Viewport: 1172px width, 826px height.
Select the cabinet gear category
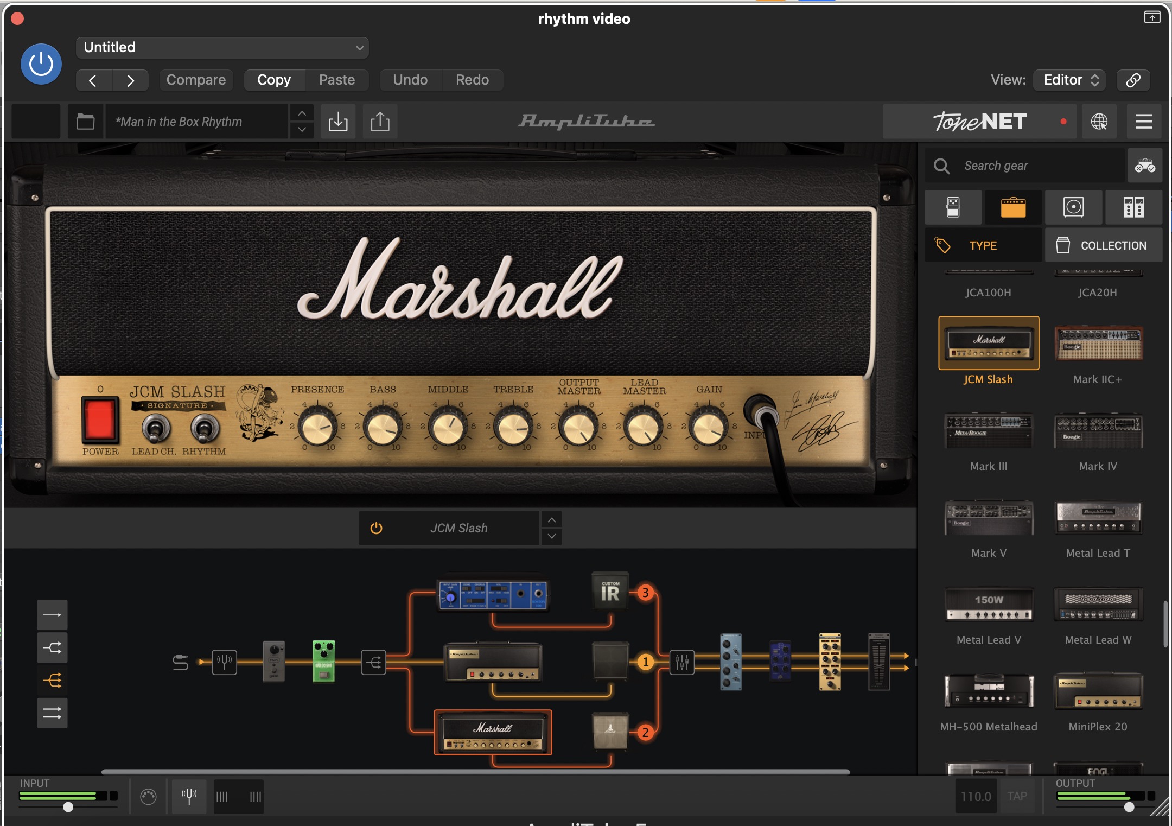pyautogui.click(x=1073, y=207)
